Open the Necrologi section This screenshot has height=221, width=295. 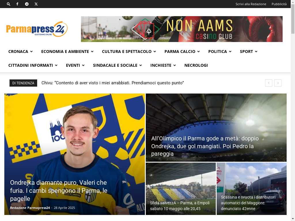[196, 65]
